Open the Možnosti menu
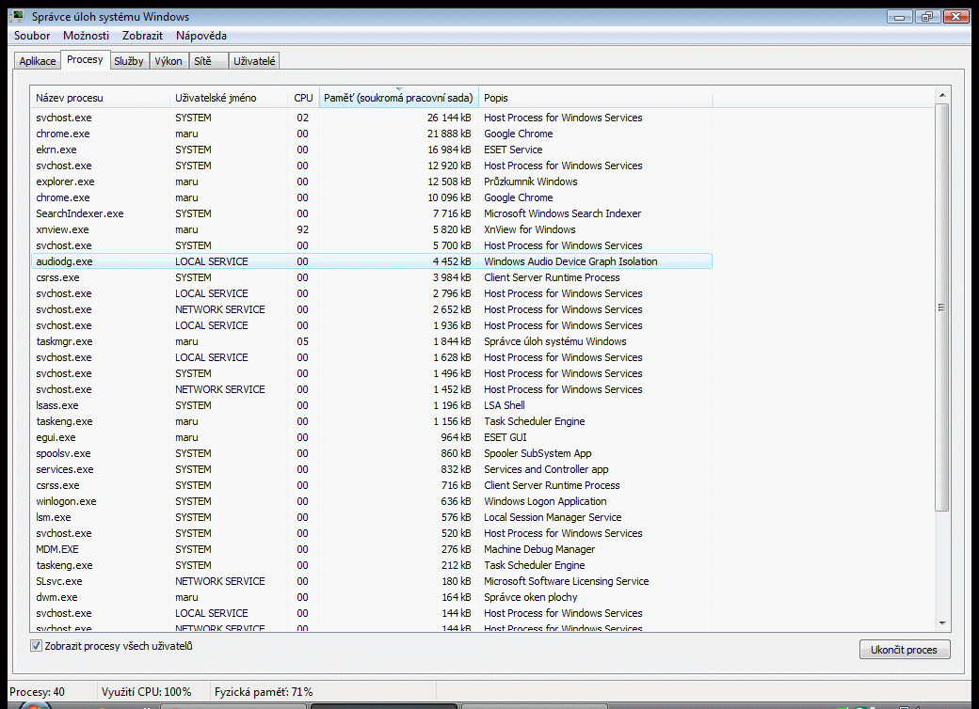The image size is (979, 709). point(86,36)
